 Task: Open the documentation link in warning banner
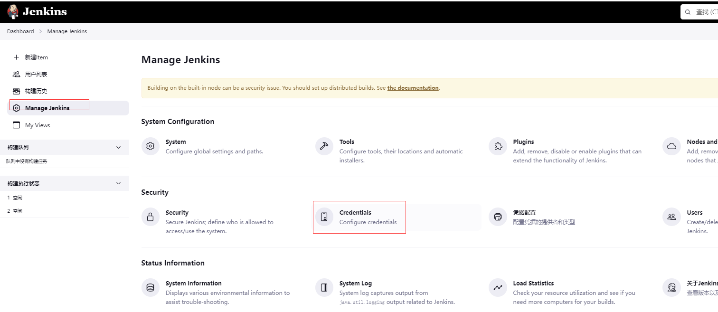point(413,88)
